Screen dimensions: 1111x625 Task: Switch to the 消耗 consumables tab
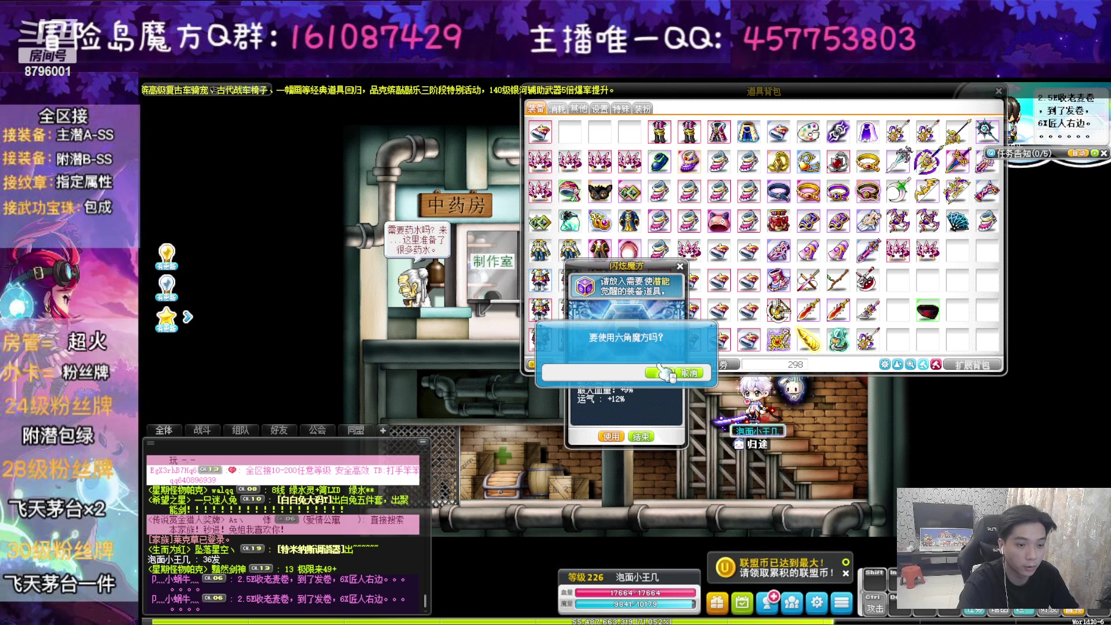[x=557, y=109]
